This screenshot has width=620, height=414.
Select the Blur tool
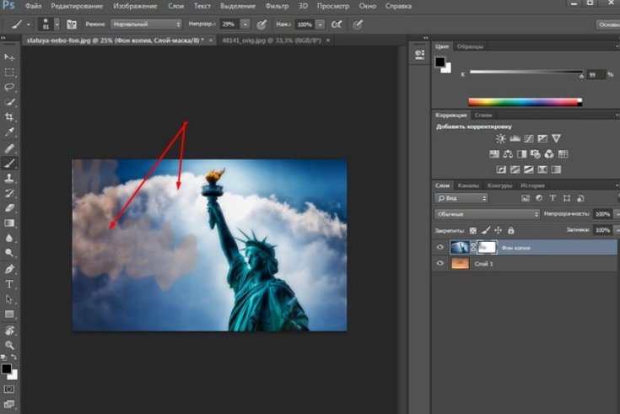tap(9, 238)
